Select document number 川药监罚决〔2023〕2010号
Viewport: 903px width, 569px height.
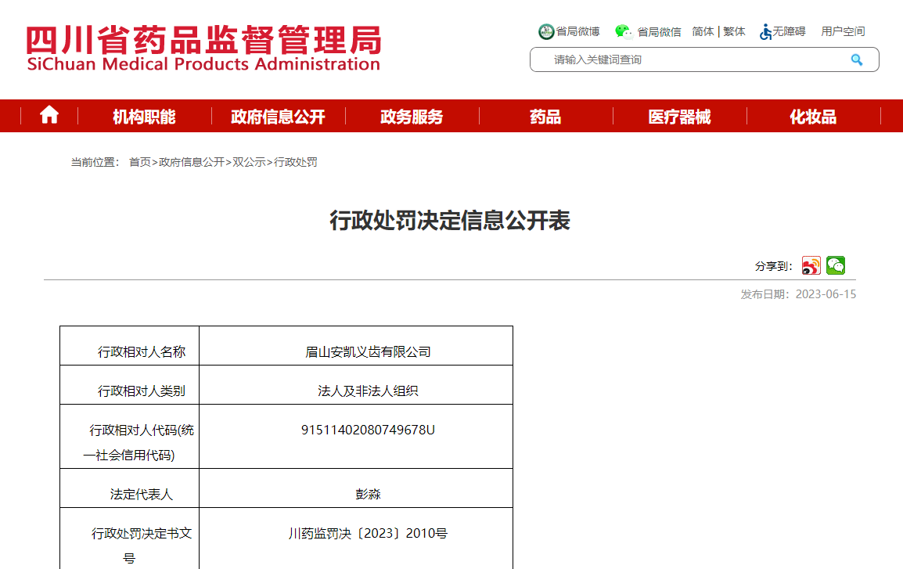click(368, 534)
